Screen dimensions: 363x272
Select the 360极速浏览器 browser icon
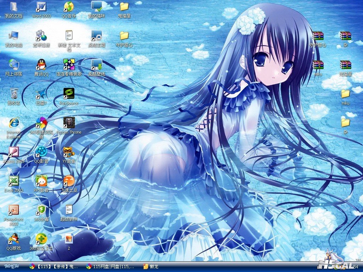click(41, 123)
